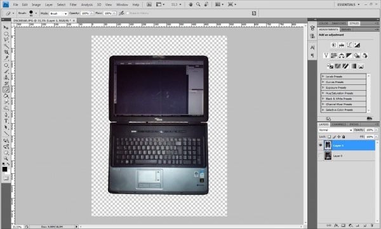Image resolution: width=381 pixels, height=229 pixels.
Task: Select the Clone Stamp tool
Action: 6,77
